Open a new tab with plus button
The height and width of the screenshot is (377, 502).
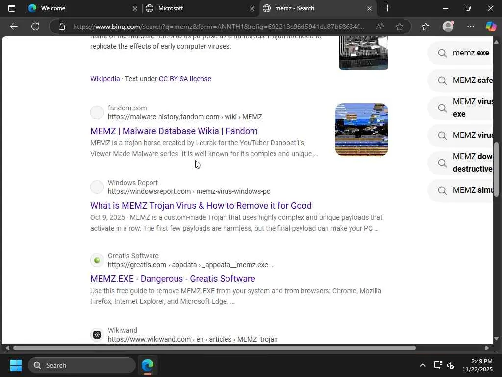[x=387, y=8]
